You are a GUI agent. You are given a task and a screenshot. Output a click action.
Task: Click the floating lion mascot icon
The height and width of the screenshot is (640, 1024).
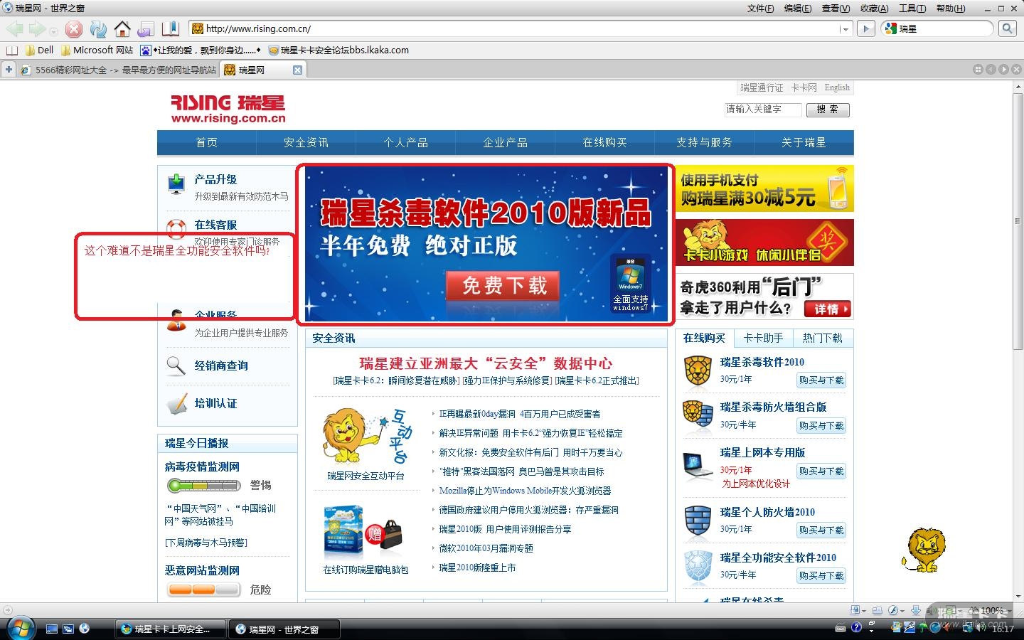point(924,550)
